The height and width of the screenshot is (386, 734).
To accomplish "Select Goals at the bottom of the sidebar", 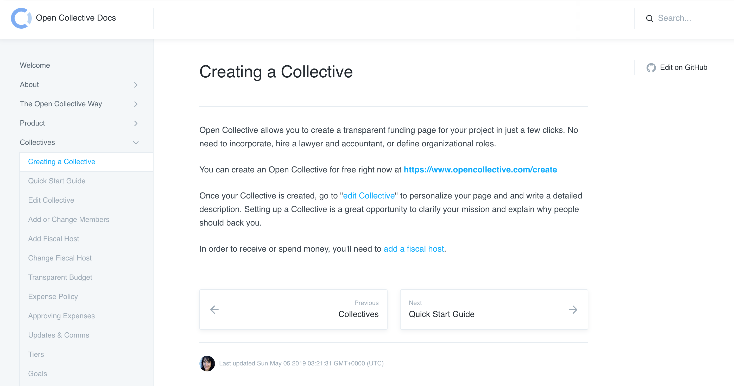I will coord(37,373).
